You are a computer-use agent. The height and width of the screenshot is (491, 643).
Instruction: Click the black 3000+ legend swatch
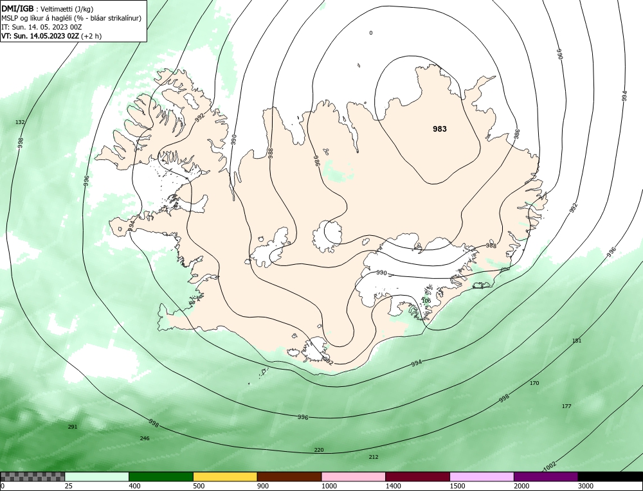coord(610,477)
